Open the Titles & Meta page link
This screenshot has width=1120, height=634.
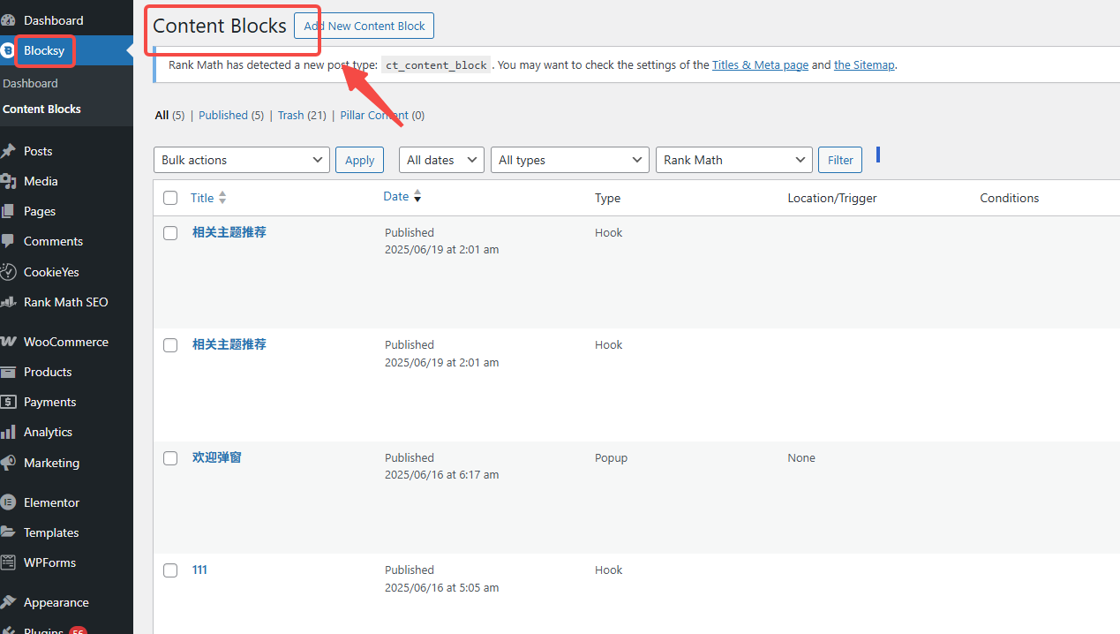[759, 64]
